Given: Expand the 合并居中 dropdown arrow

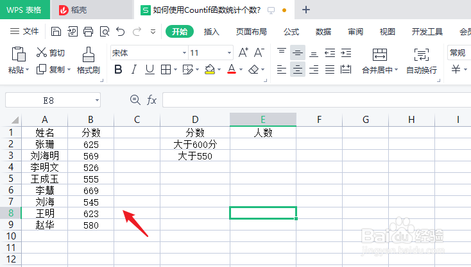Looking at the screenshot, I should coord(396,70).
